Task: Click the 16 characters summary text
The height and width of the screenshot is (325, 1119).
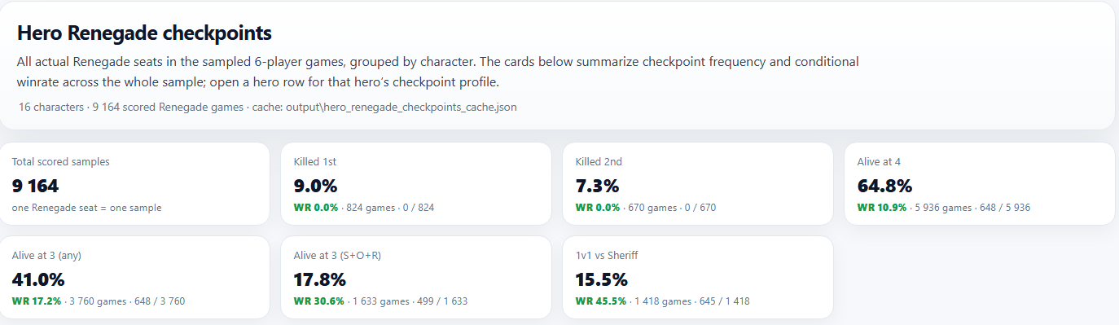Action: pyautogui.click(x=51, y=107)
